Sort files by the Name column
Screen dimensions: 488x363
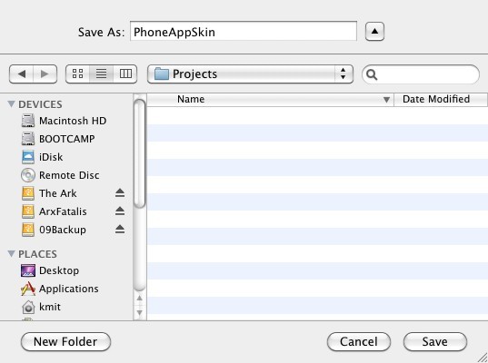[x=270, y=100]
